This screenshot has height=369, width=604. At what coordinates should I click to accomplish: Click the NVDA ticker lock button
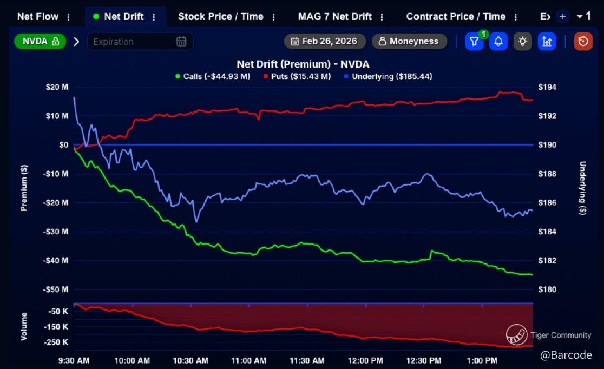[x=40, y=41]
